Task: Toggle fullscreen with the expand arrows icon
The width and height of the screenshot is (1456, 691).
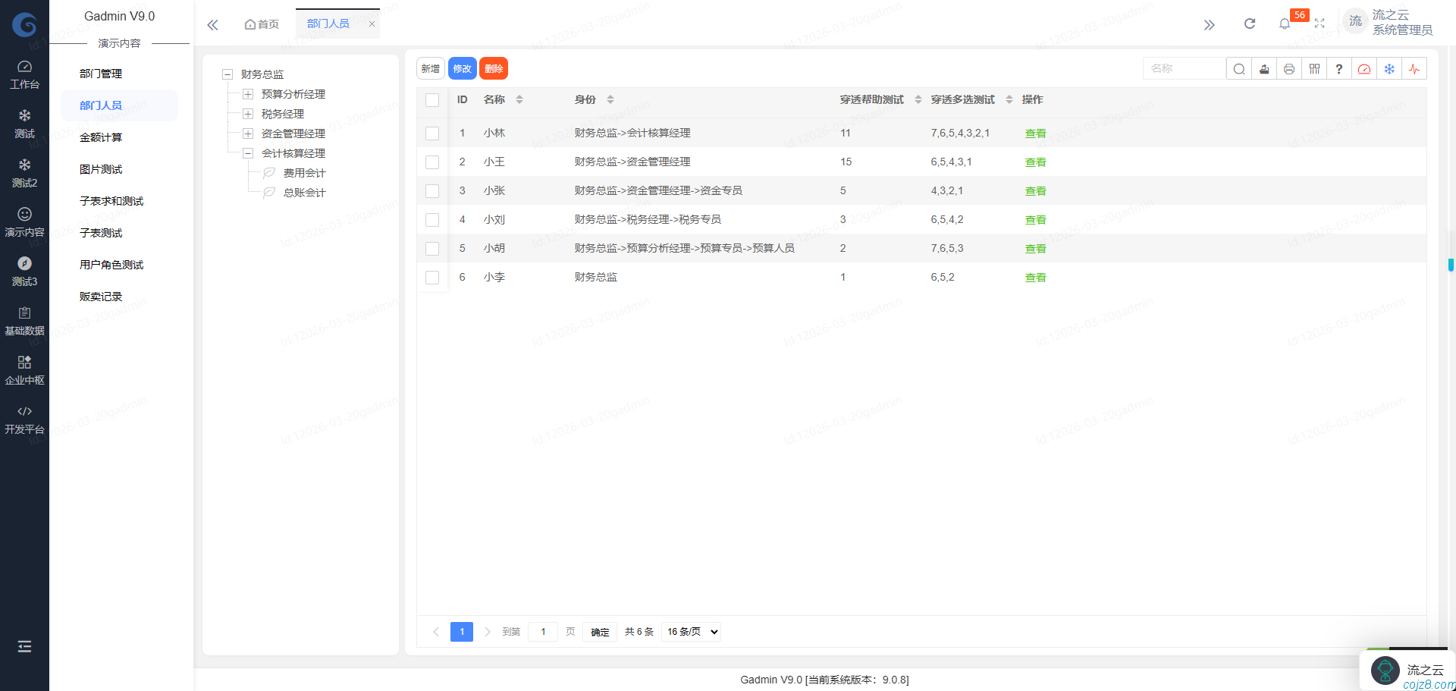Action: [x=1320, y=24]
